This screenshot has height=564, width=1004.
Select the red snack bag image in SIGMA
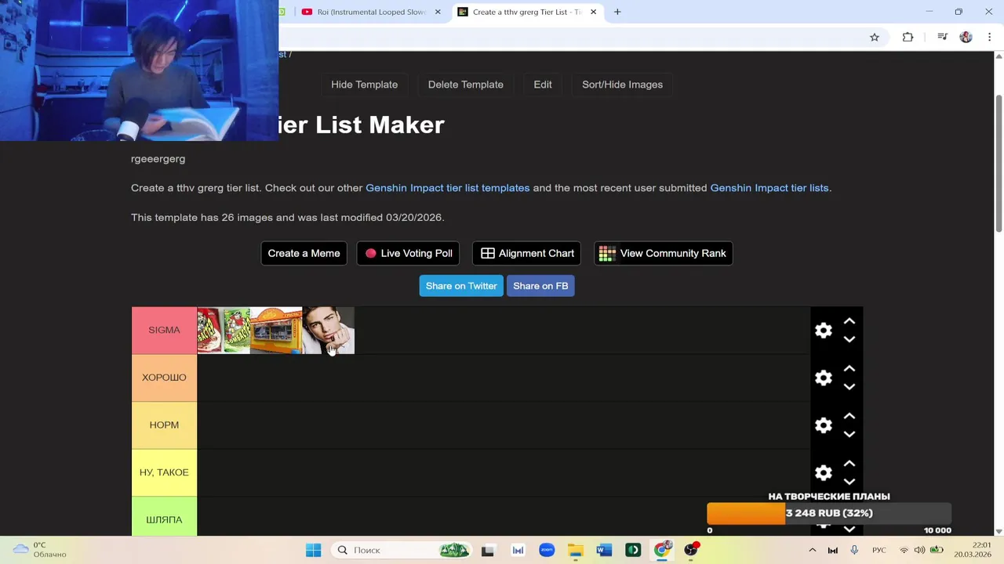pos(209,331)
